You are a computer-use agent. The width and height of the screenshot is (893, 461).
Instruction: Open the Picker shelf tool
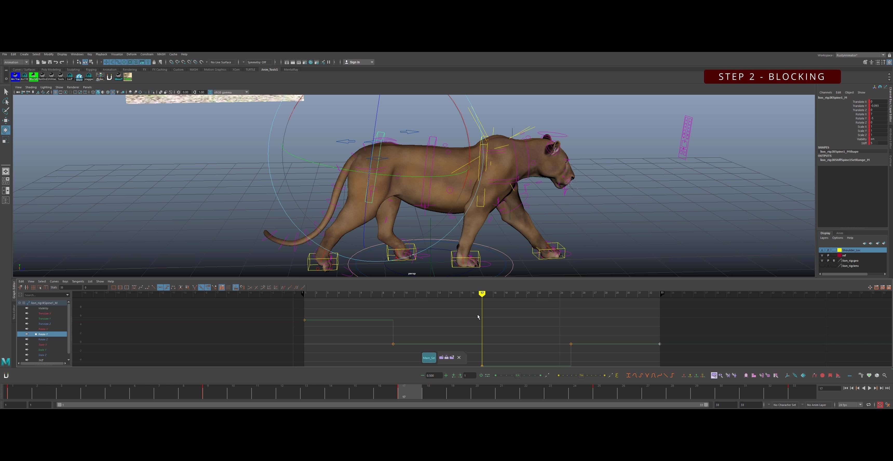tap(100, 77)
